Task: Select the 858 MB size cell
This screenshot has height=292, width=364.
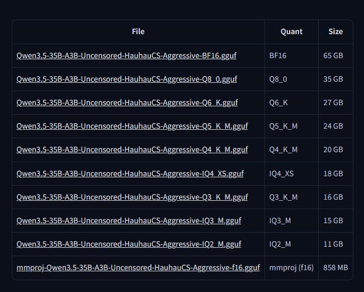Action: pyautogui.click(x=335, y=268)
